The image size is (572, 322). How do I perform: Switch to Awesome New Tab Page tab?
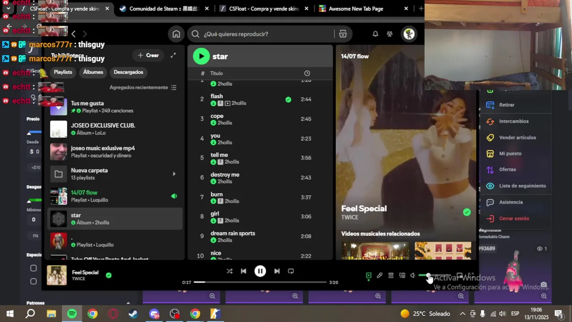364,8
